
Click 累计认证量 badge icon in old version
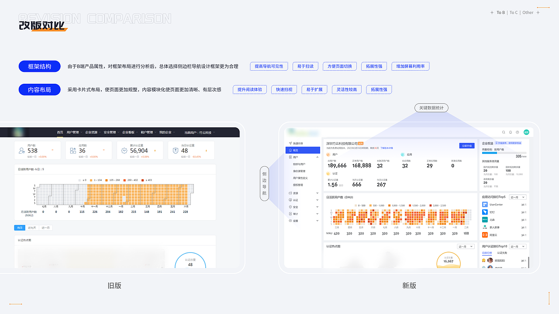(x=124, y=150)
